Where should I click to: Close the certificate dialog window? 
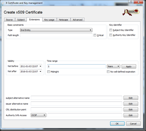tap(139, 2)
